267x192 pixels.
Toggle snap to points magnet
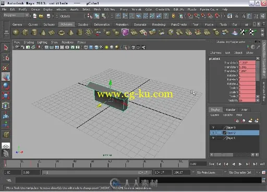pyautogui.click(x=203, y=16)
